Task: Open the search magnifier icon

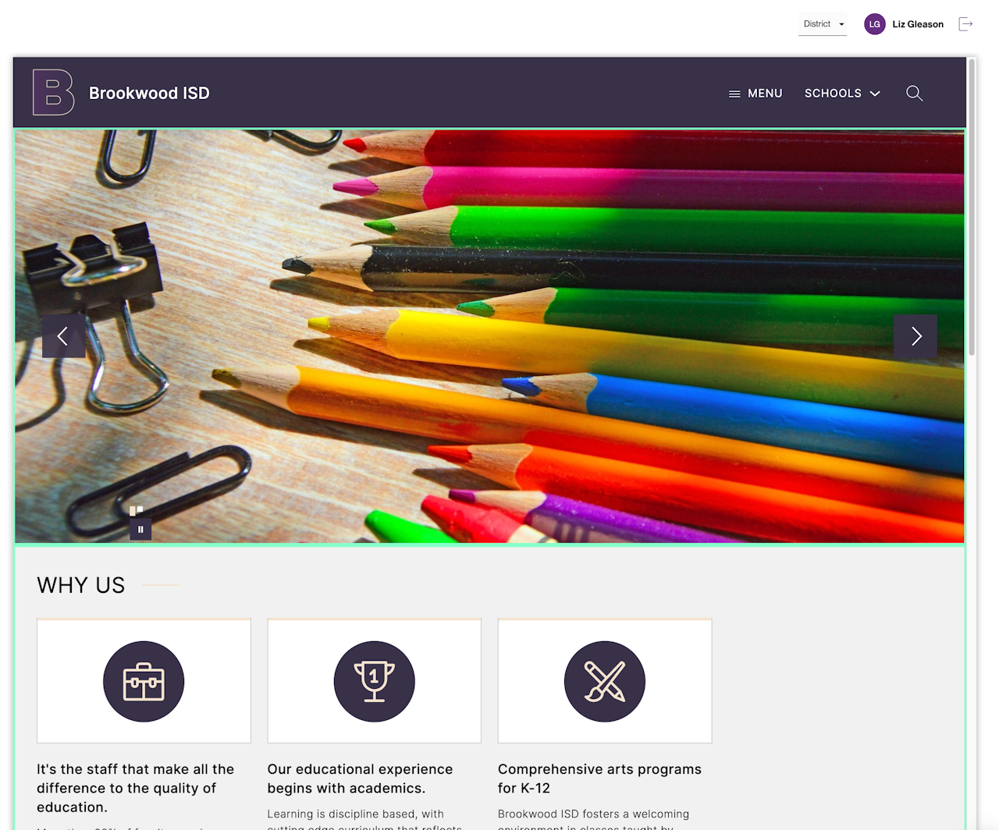Action: point(915,94)
